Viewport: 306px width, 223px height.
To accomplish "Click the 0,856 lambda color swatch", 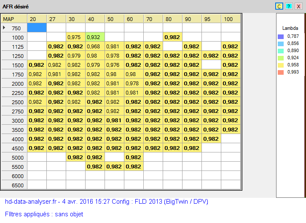I will [281, 44].
